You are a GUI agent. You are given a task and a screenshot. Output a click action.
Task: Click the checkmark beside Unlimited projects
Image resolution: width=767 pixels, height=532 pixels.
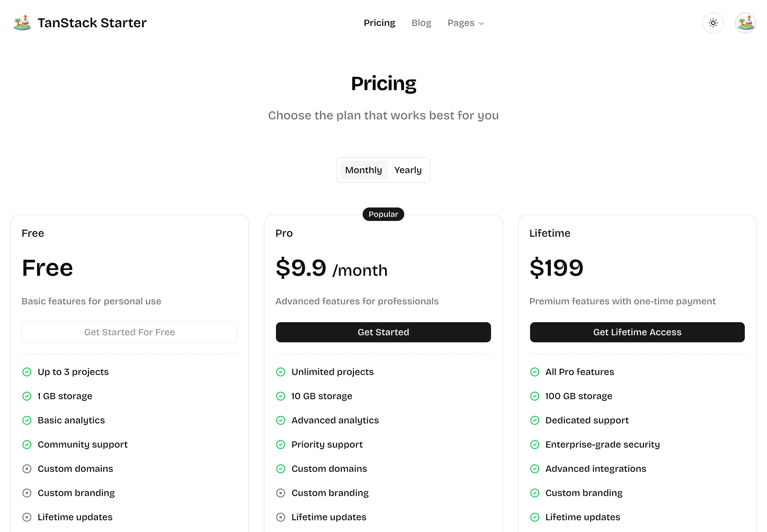pos(281,372)
